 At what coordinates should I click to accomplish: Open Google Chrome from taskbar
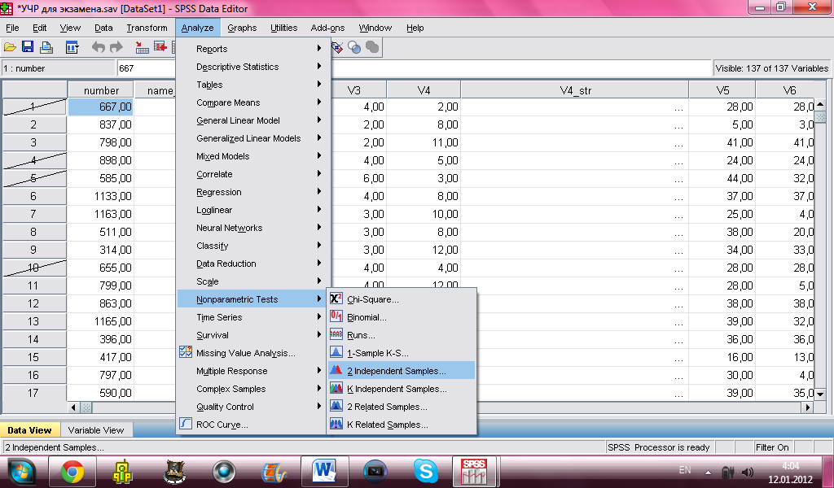[72, 472]
